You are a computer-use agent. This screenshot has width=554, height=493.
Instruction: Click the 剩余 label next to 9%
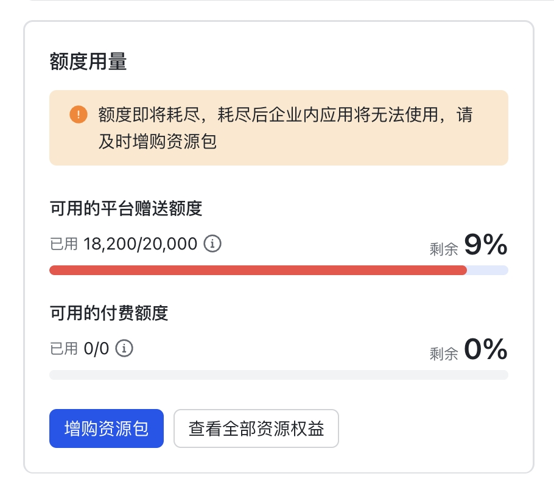[444, 250]
